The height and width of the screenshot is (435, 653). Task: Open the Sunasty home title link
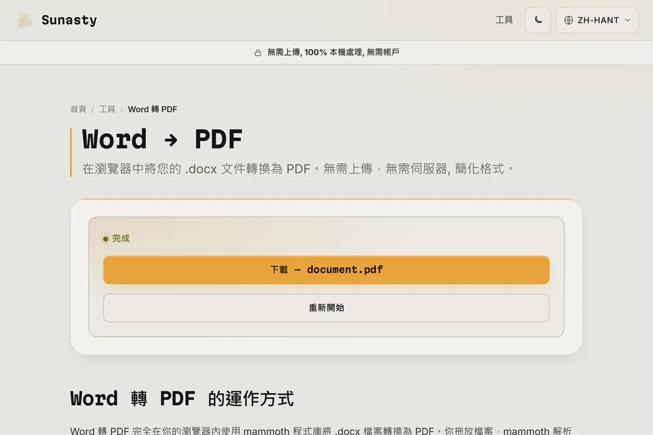(x=69, y=20)
